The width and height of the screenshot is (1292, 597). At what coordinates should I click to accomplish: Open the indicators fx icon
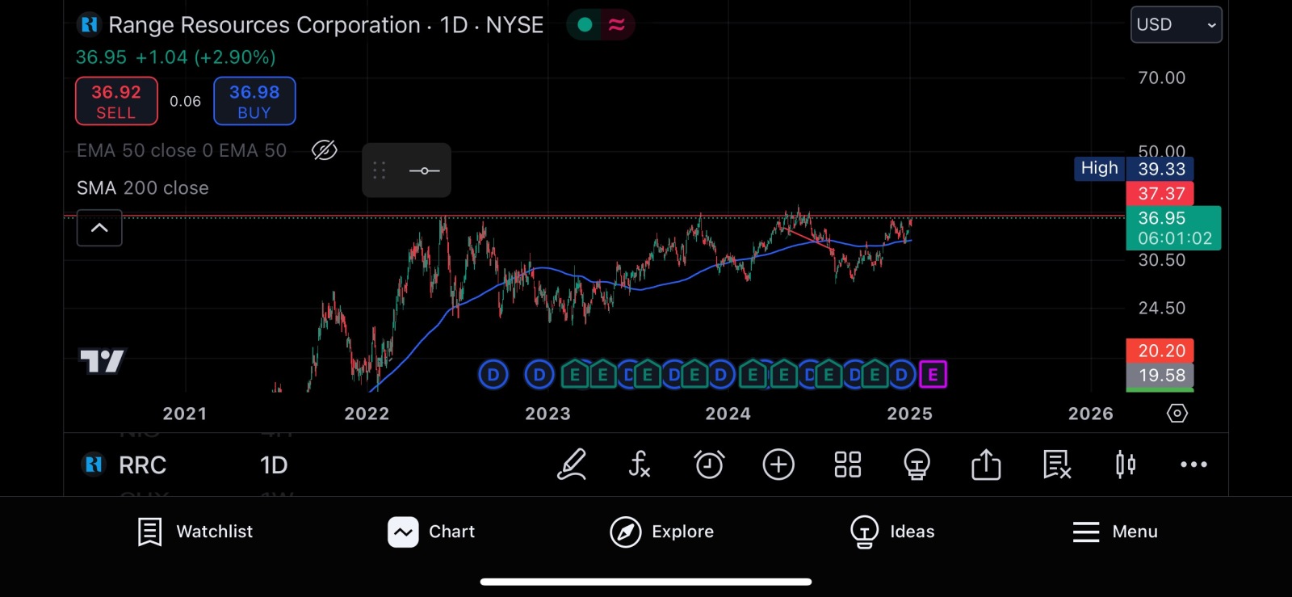(x=640, y=465)
